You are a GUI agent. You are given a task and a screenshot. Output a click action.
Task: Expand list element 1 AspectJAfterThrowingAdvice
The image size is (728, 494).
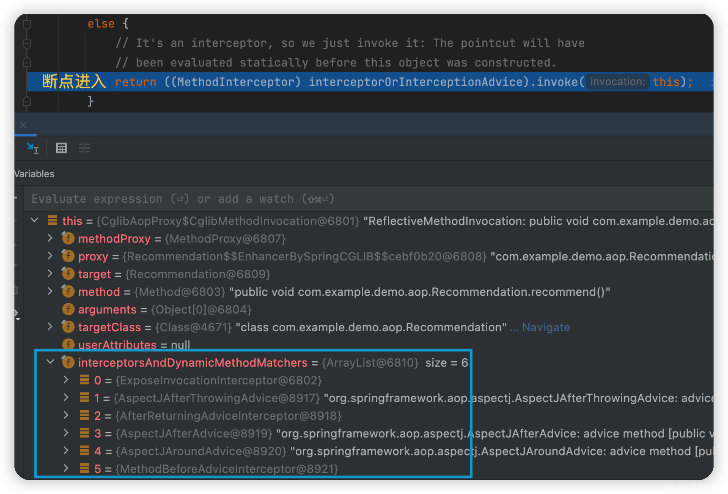66,398
